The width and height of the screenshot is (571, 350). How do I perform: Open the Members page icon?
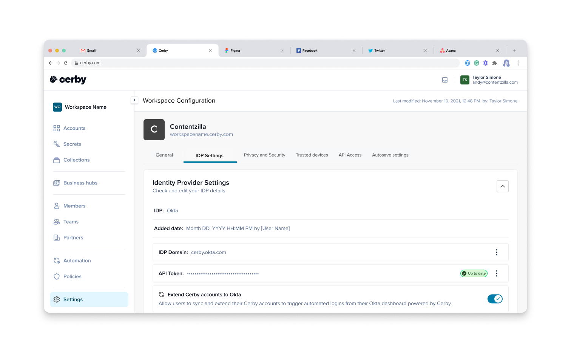tap(57, 206)
